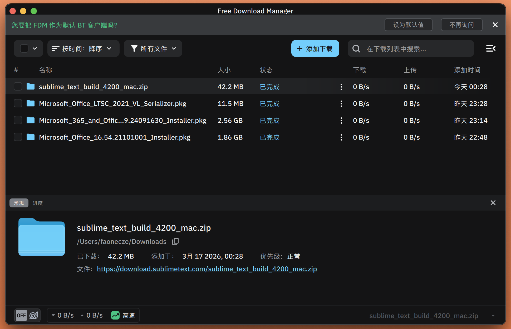Viewport: 511px width, 329px height.
Task: Click the 添加下载 button
Action: point(315,48)
